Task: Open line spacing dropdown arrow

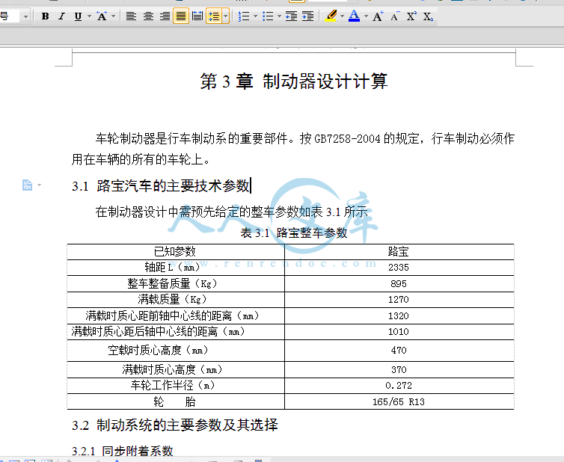Action: [226, 16]
